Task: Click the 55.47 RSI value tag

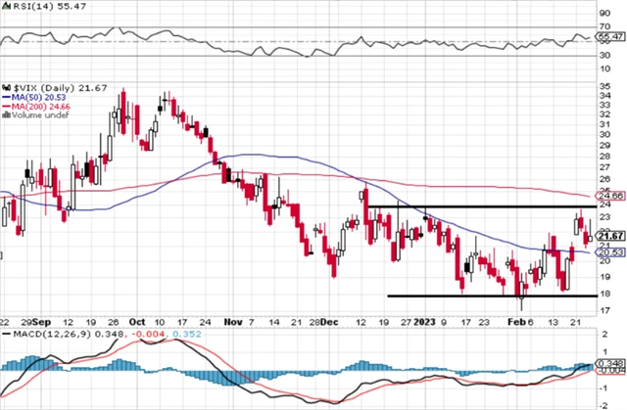Action: tap(611, 35)
